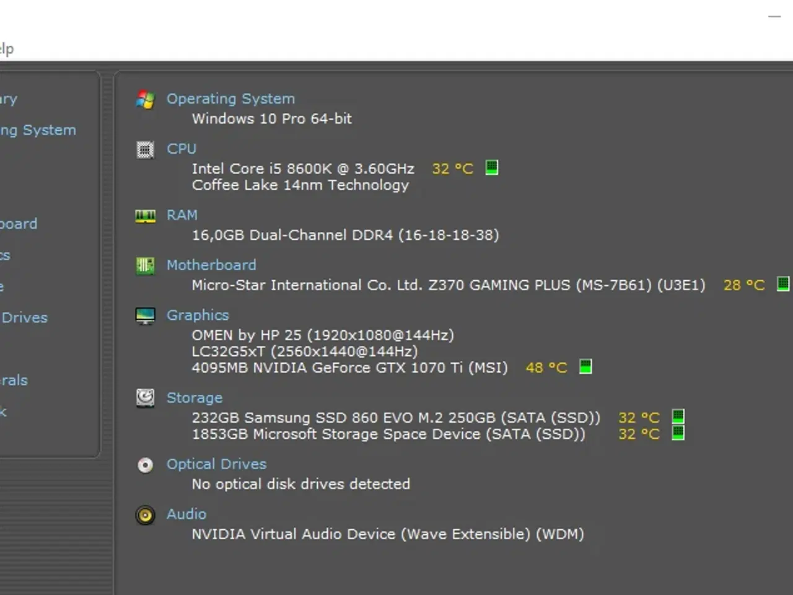The image size is (793, 595).
Task: Click the GPU 48 °C temperature value
Action: click(x=546, y=368)
